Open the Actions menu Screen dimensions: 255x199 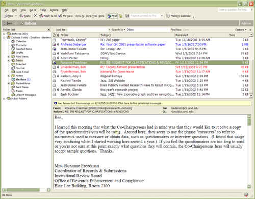click(x=54, y=10)
